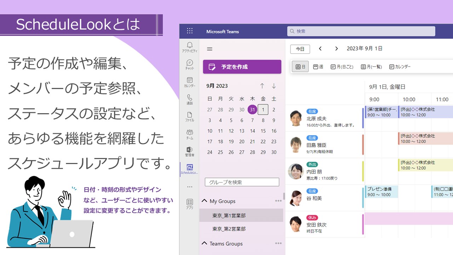
Task: Open 内田's [外出]◇◇株式会社 event
Action: (x=426, y=165)
